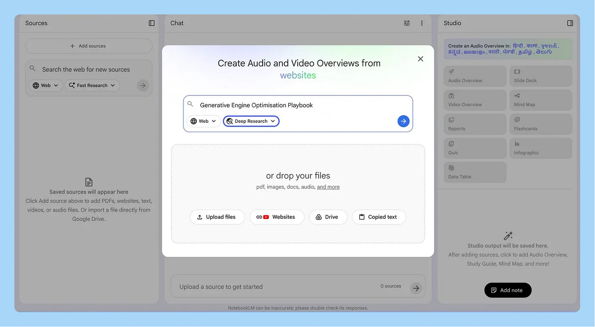Click the magnifier icon in dialog search

190,104
